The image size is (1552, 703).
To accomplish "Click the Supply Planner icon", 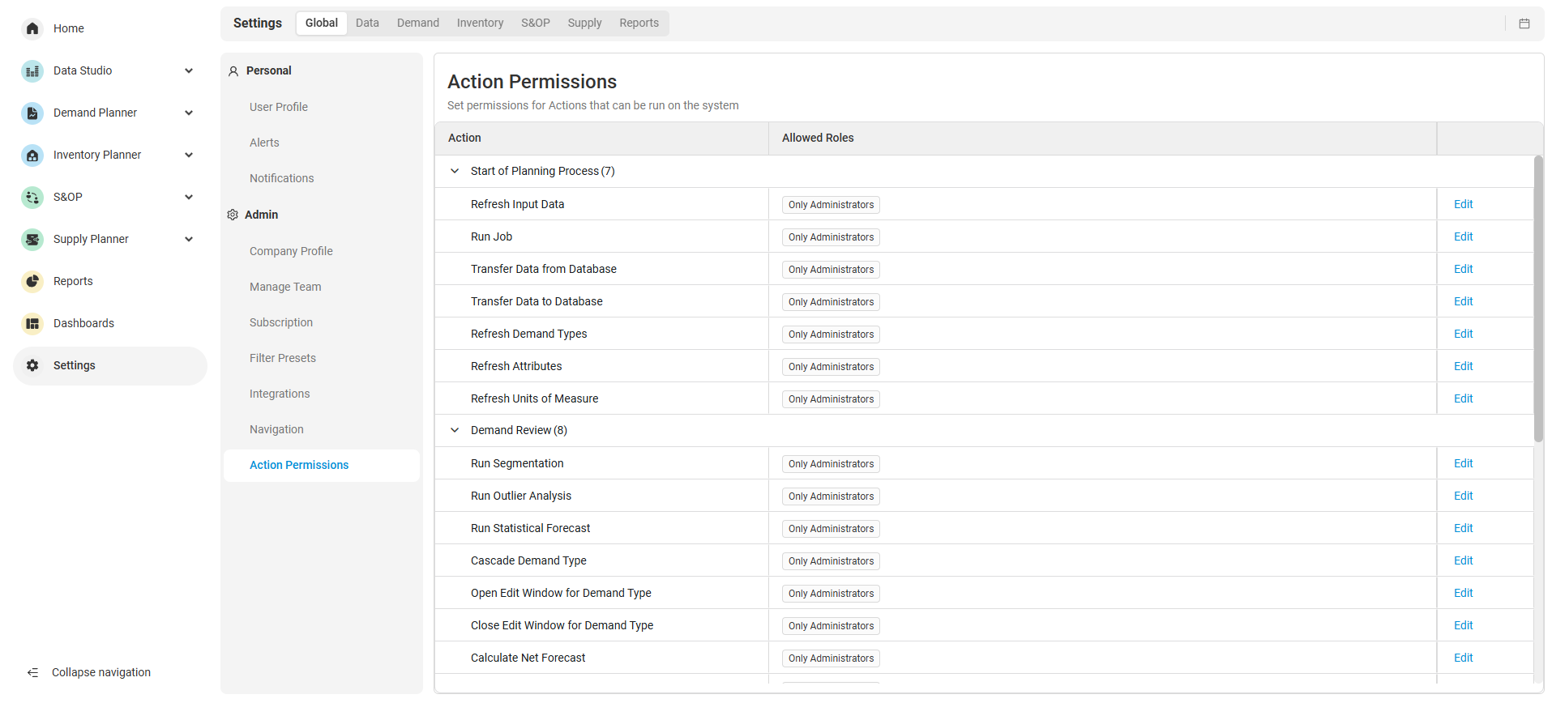I will point(32,240).
